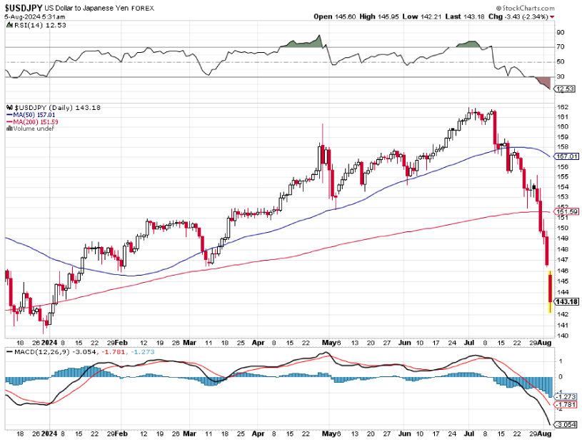Click the Aug label on date axis
This screenshot has height=442, width=582.
pos(543,342)
